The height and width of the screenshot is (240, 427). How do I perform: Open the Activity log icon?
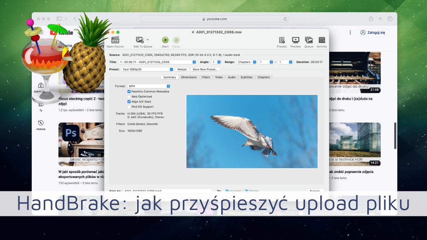322,40
